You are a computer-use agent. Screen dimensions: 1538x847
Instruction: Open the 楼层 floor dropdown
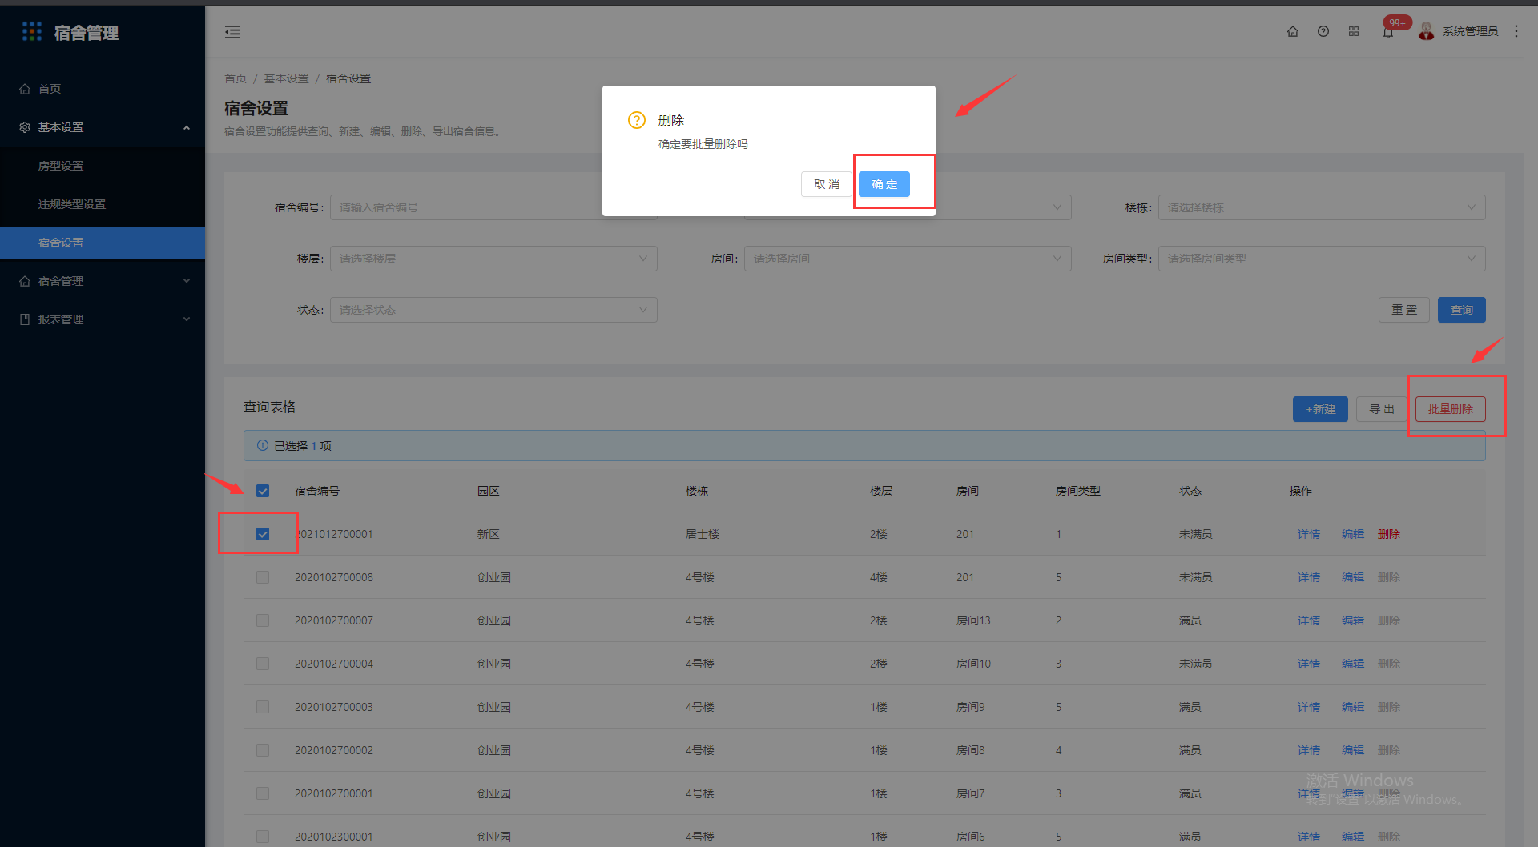click(x=493, y=259)
